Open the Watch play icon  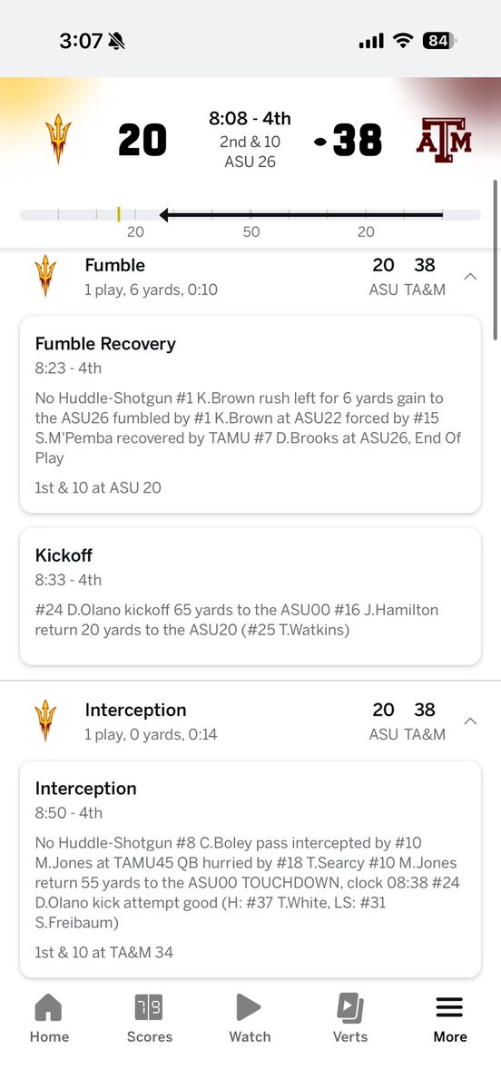(249, 1007)
